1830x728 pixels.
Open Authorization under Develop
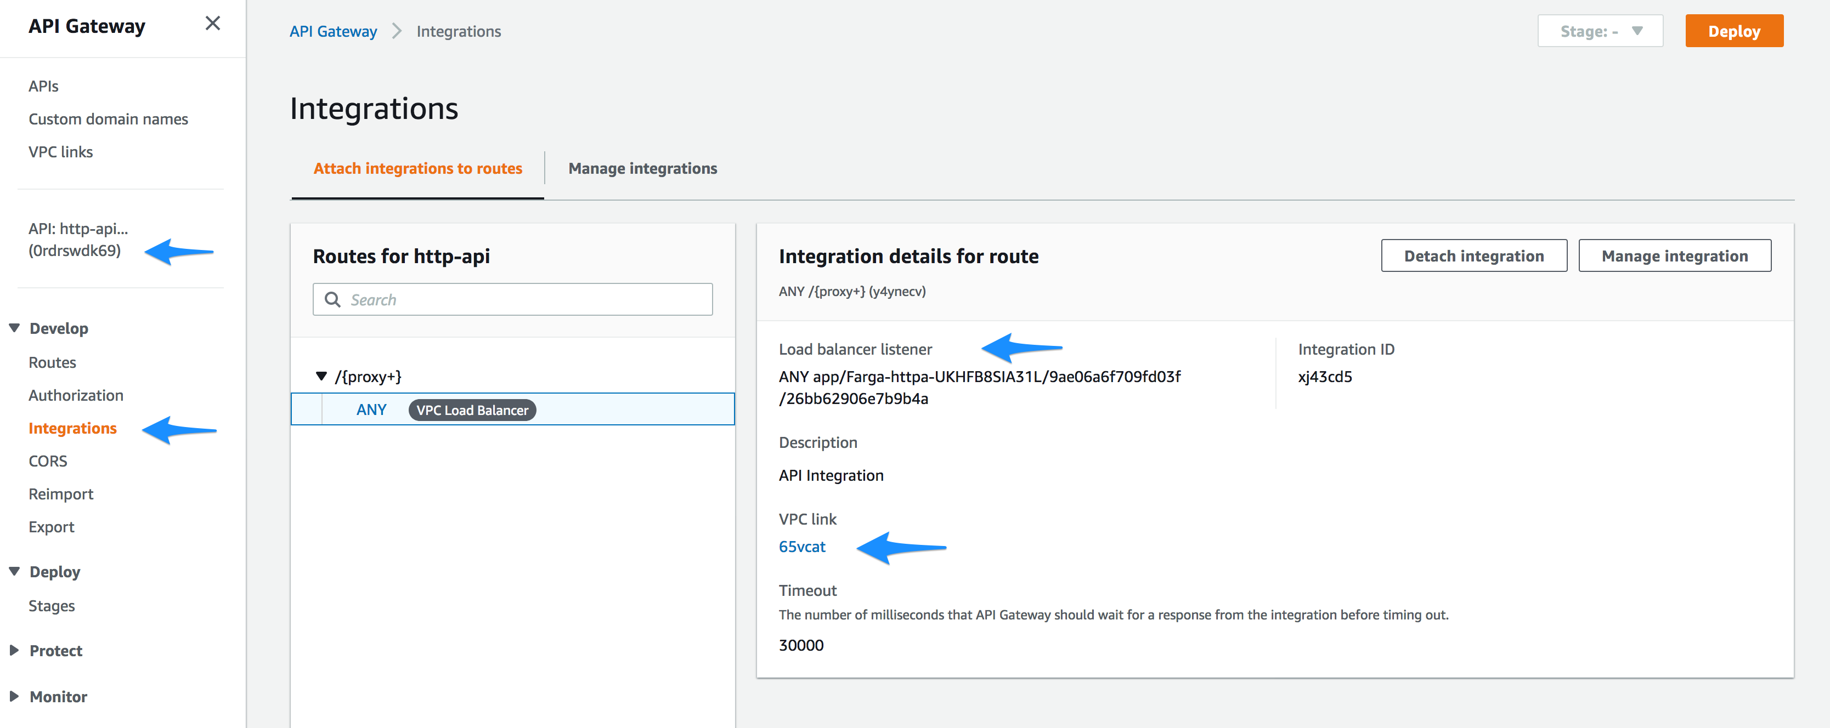click(x=76, y=396)
